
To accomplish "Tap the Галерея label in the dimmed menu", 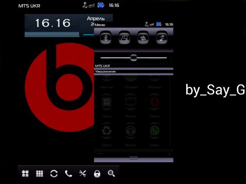I will pyautogui.click(x=130, y=87).
